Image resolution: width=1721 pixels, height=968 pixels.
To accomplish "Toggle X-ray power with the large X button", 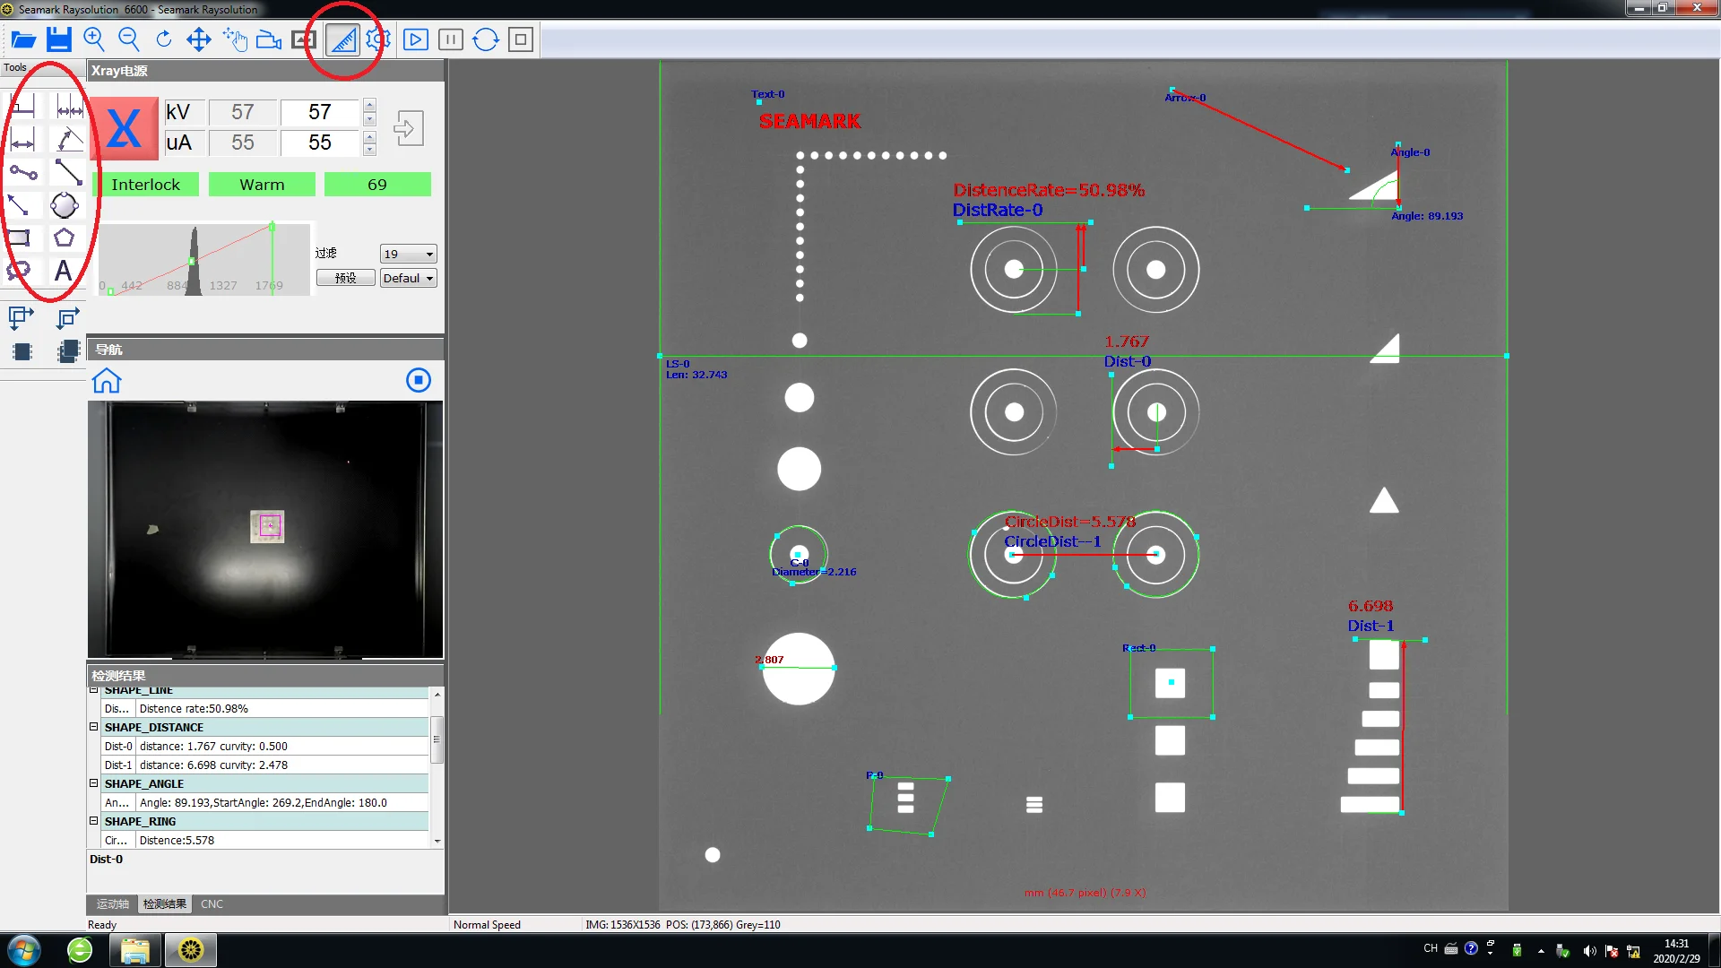I will click(125, 128).
